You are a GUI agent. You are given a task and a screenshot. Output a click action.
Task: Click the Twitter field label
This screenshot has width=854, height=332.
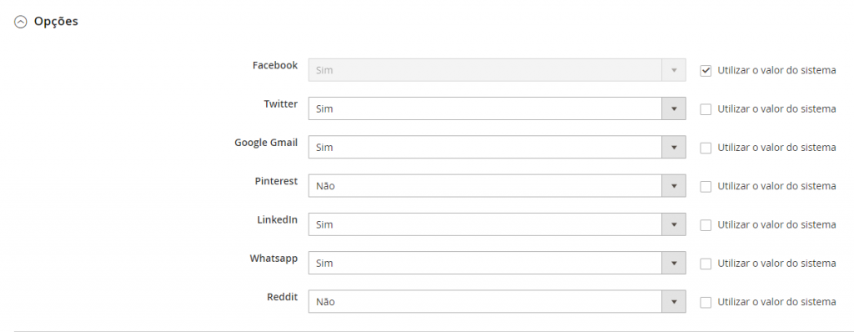pos(280,103)
